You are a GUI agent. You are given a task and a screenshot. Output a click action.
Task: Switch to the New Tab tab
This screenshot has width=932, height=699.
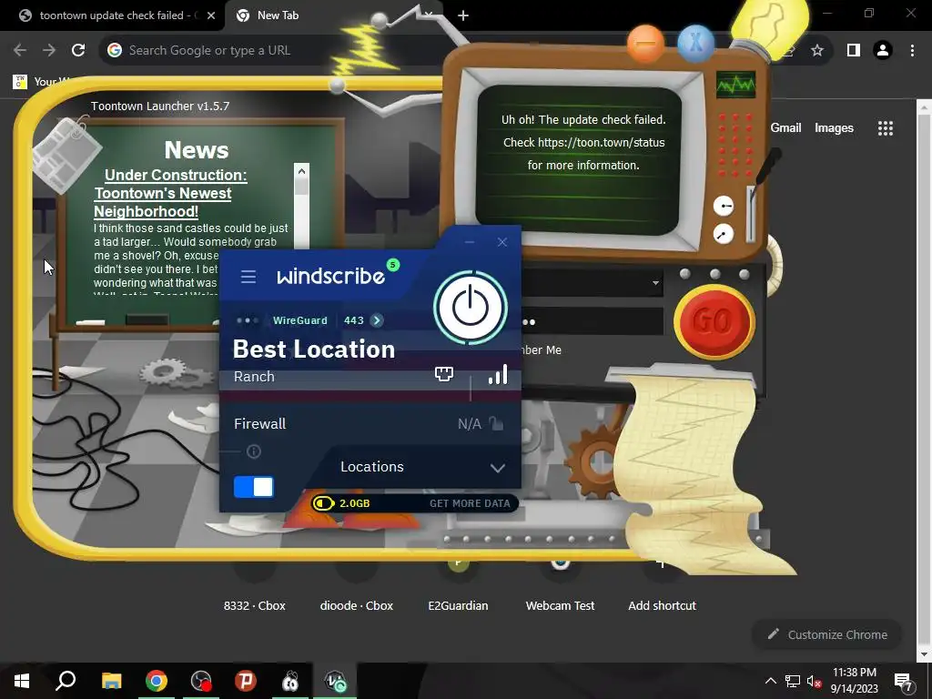[278, 15]
